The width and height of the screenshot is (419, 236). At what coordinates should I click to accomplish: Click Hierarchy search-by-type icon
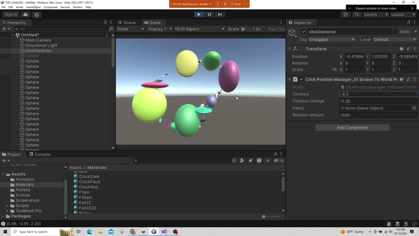tap(111, 29)
